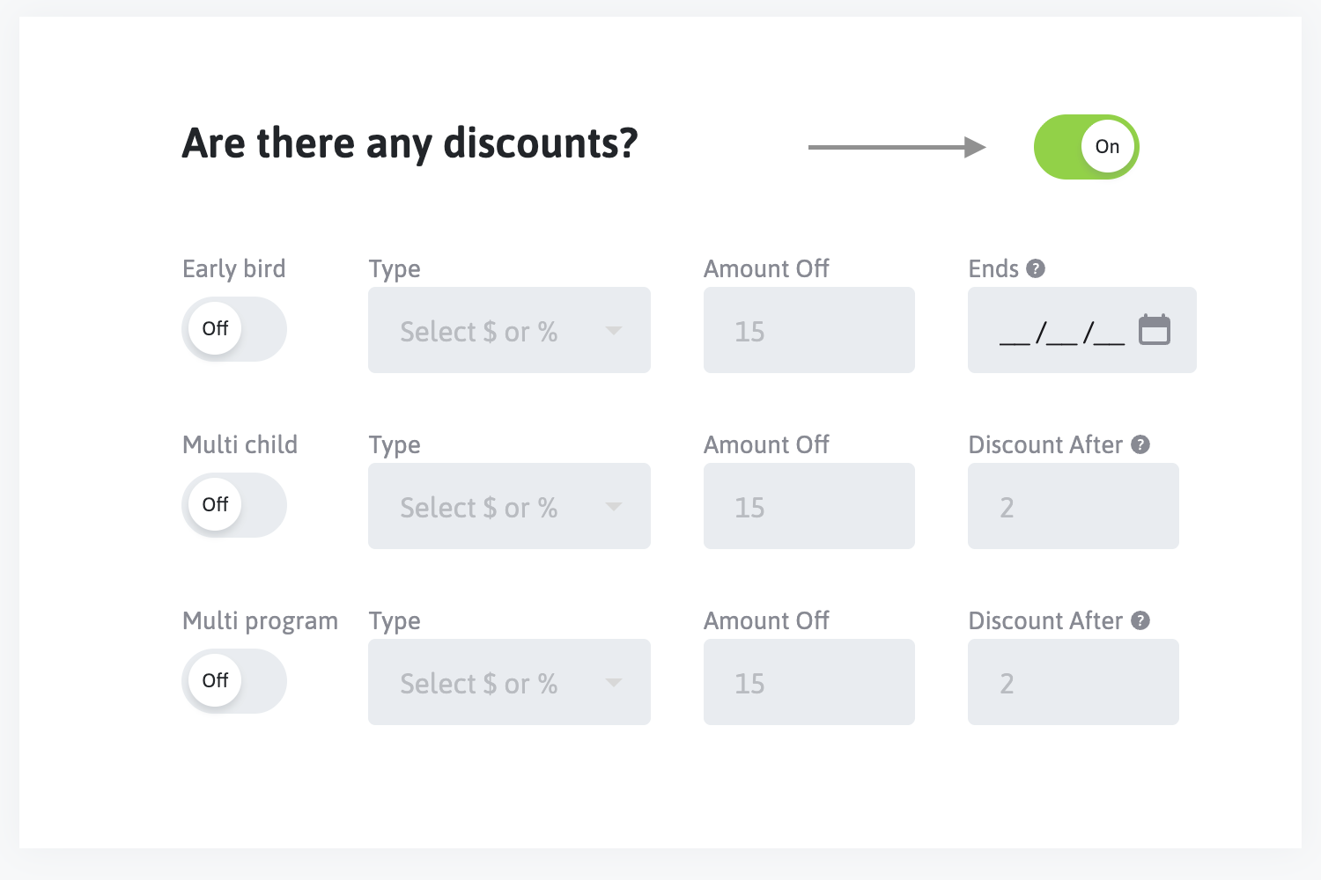
Task: Click the Early bird Amount Off field
Action: [808, 330]
